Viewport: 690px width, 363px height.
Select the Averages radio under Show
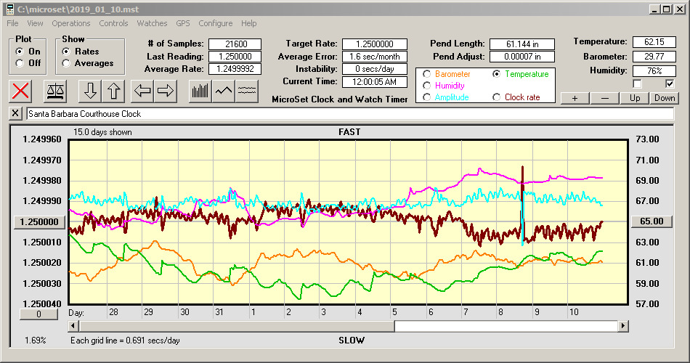coord(67,63)
